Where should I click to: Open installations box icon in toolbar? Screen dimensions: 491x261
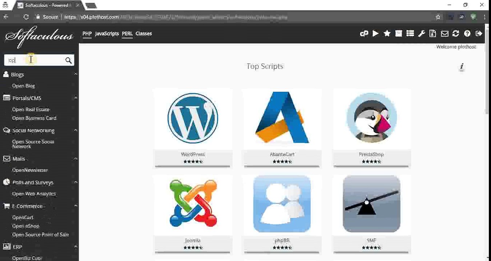click(399, 33)
